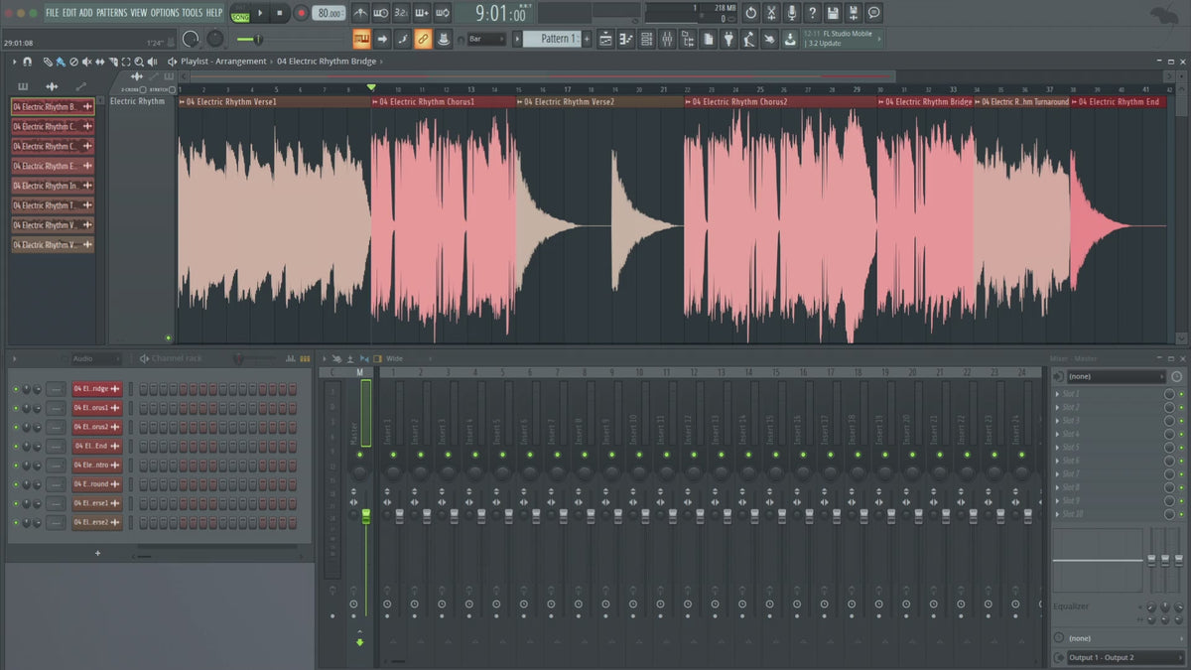Click the Master track volume fader
The image size is (1191, 670).
coord(366,516)
